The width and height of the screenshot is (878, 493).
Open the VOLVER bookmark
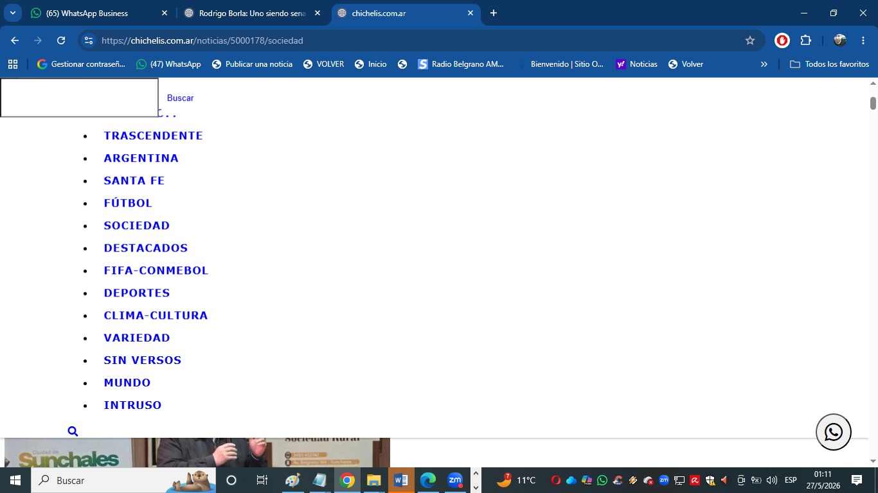click(323, 64)
